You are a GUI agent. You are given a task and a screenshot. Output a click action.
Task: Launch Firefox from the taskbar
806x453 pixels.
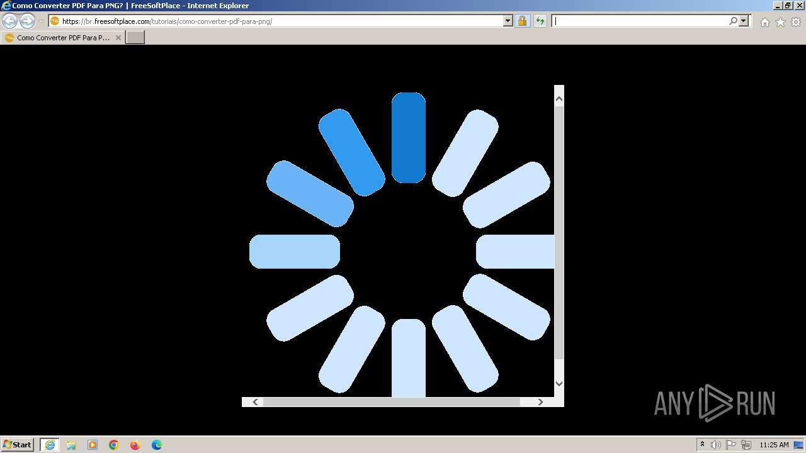135,445
